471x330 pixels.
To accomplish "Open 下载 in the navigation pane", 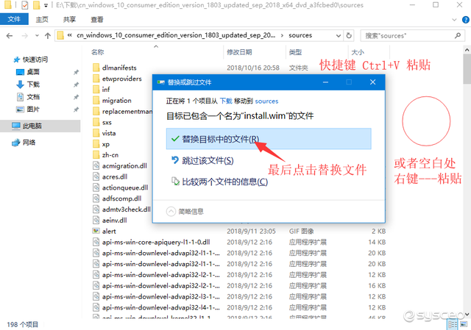I will point(33,85).
